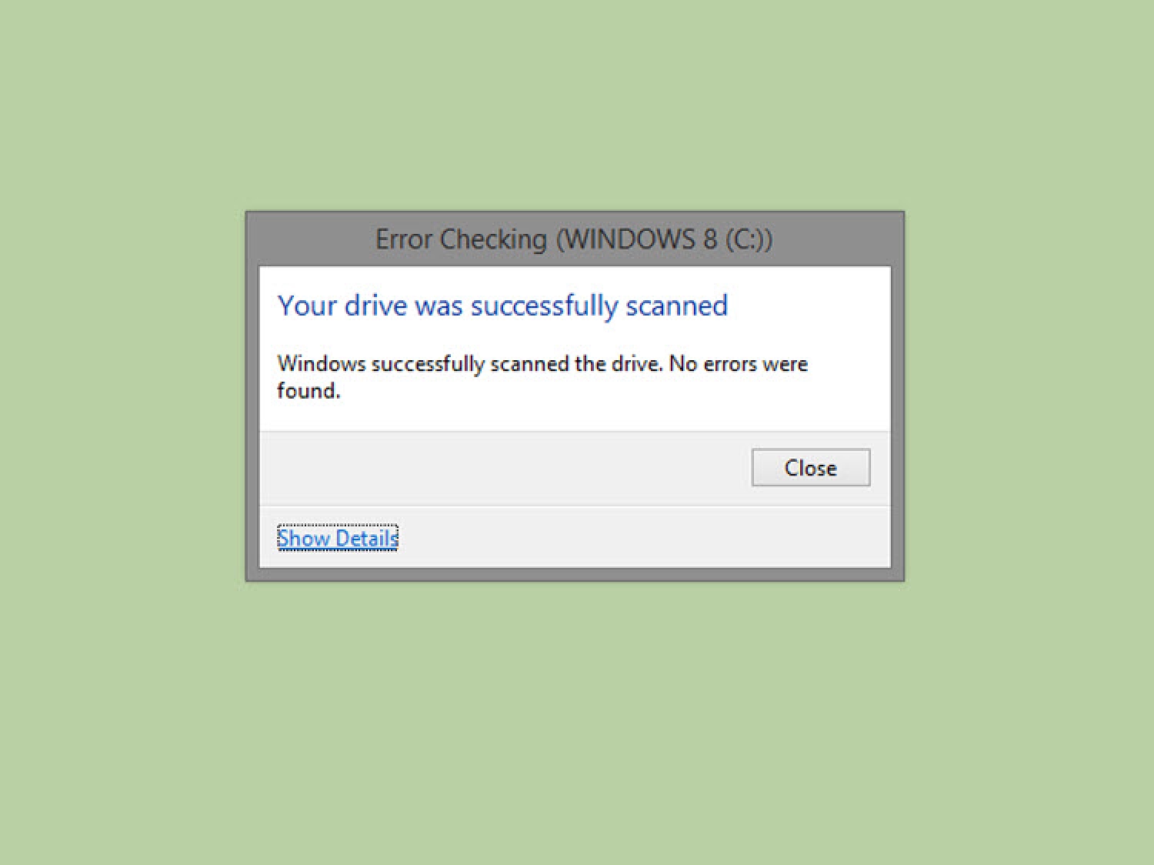1154x865 pixels.
Task: Click 'WINDOWS 8 (C:)' in the title
Action: (664, 239)
